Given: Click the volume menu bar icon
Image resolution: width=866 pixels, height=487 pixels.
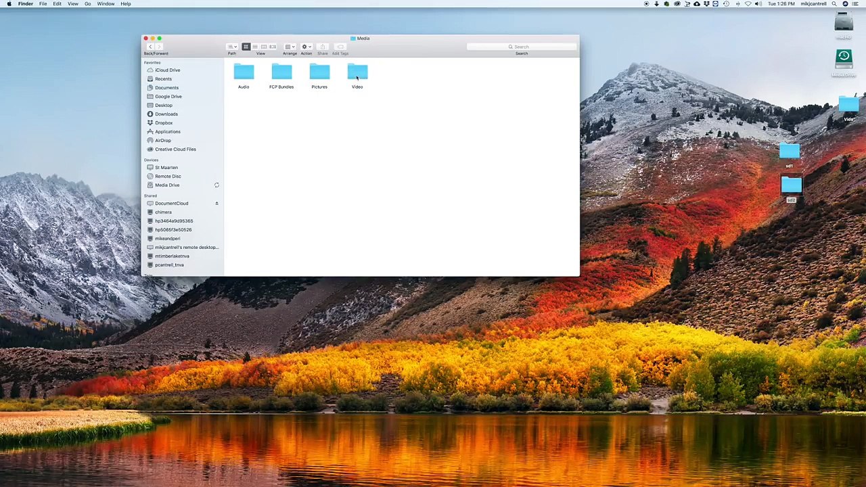Looking at the screenshot, I should tap(758, 4).
